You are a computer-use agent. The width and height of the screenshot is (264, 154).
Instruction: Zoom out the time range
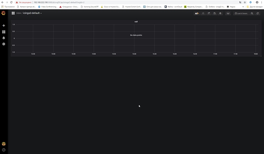pyautogui.click(x=252, y=13)
